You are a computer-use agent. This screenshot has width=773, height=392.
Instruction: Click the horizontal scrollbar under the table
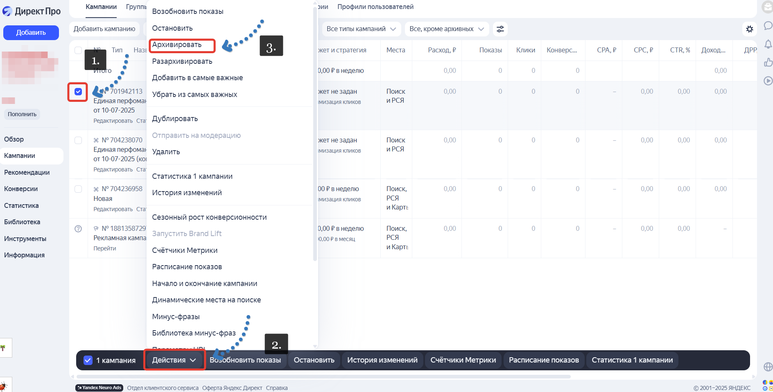pos(323,376)
